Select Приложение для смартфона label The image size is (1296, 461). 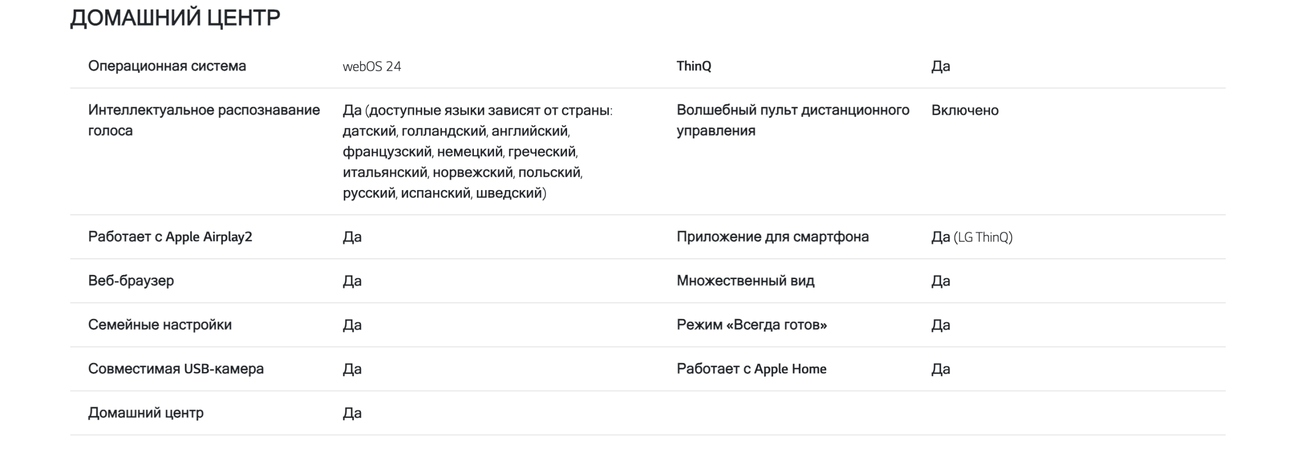coord(773,237)
